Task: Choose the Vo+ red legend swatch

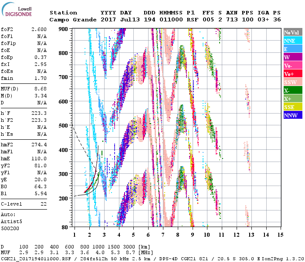Action: [292, 74]
